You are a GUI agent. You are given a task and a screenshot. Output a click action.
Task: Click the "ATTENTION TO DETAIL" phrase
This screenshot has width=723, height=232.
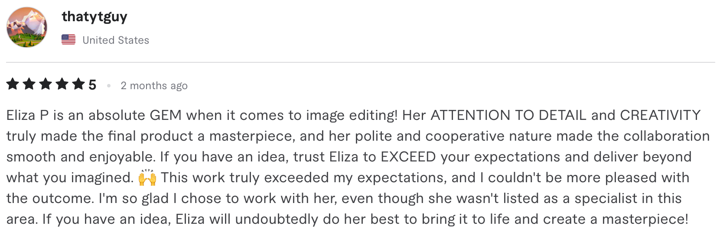pyautogui.click(x=508, y=115)
